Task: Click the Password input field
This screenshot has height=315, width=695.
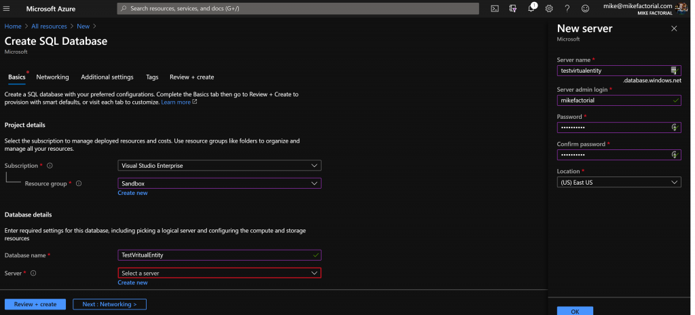Action: tap(619, 128)
